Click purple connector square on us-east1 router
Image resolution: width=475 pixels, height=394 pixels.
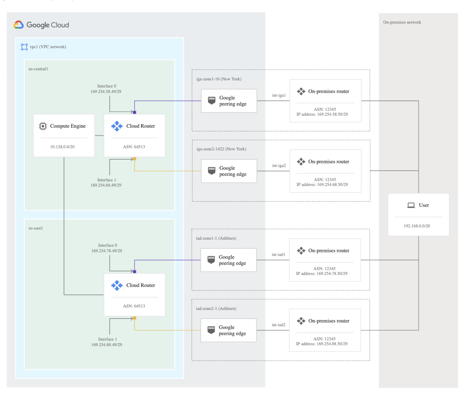(x=135, y=272)
